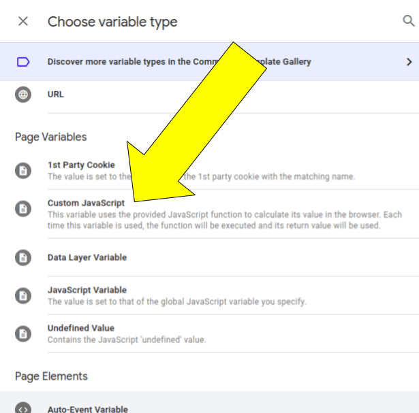Choose the Auto-Event Variable option

(x=87, y=409)
